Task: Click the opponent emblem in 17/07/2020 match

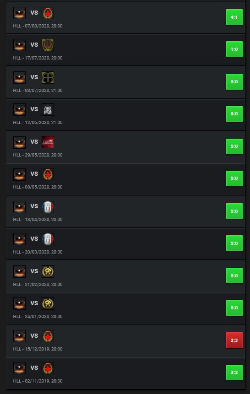Action: tap(48, 45)
